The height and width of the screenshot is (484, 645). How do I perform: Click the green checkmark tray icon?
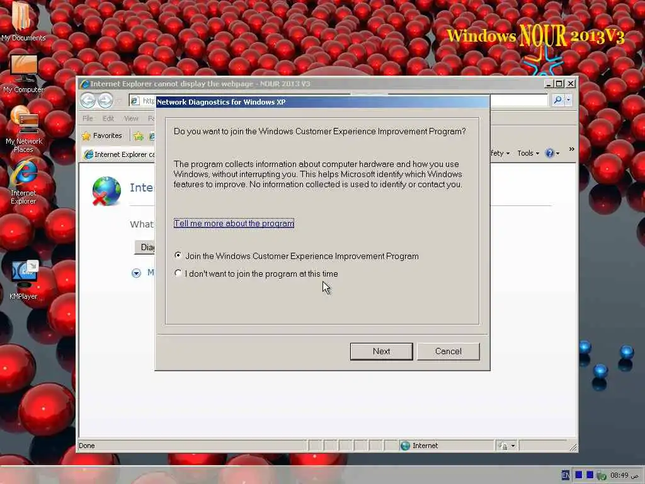point(602,476)
